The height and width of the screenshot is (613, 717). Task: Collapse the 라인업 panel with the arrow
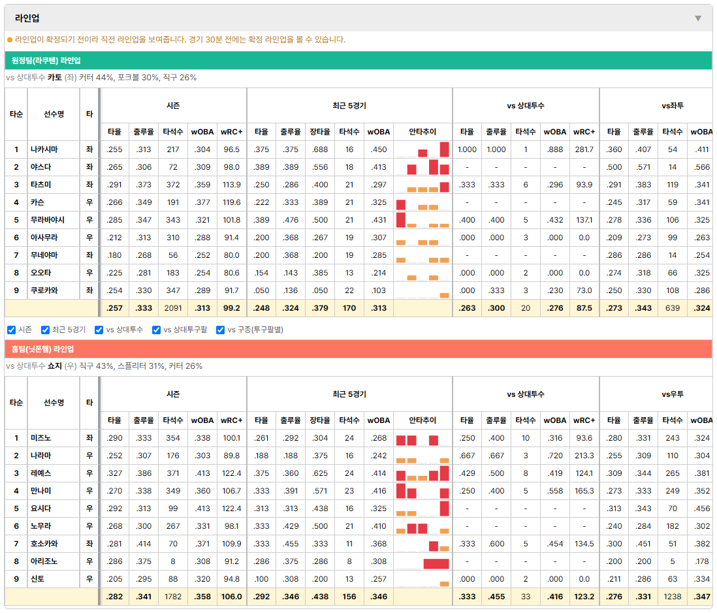click(x=698, y=18)
